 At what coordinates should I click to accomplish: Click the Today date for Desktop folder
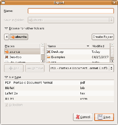coord(96,52)
